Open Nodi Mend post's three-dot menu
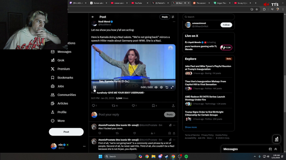This screenshot has width=286, height=160. click(174, 22)
